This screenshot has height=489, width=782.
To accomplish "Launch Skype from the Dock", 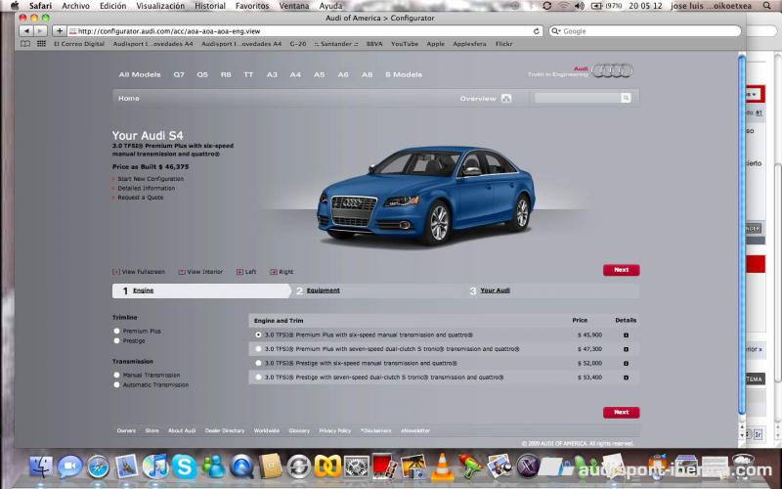I will point(185,467).
